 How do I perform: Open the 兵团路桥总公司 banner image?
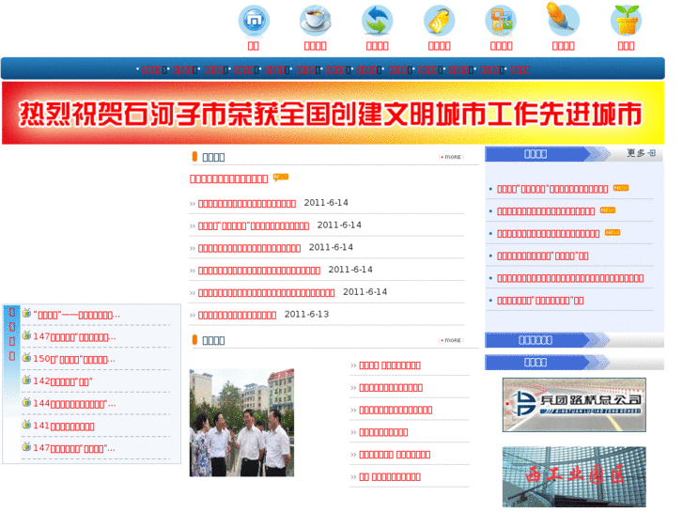click(574, 405)
